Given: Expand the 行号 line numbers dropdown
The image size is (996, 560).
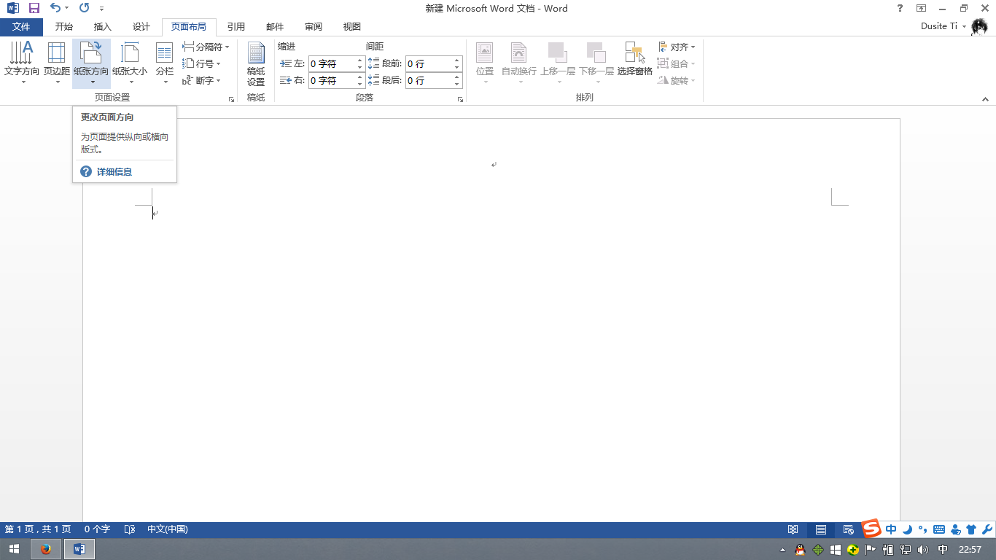Looking at the screenshot, I should [203, 63].
